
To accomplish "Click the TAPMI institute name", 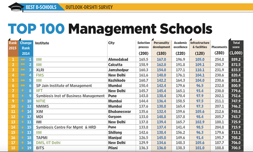I will pyautogui.click(x=42, y=138).
